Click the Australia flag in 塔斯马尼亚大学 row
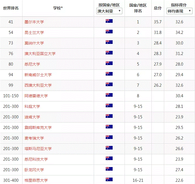The height and width of the screenshot is (184, 195). click(109, 148)
